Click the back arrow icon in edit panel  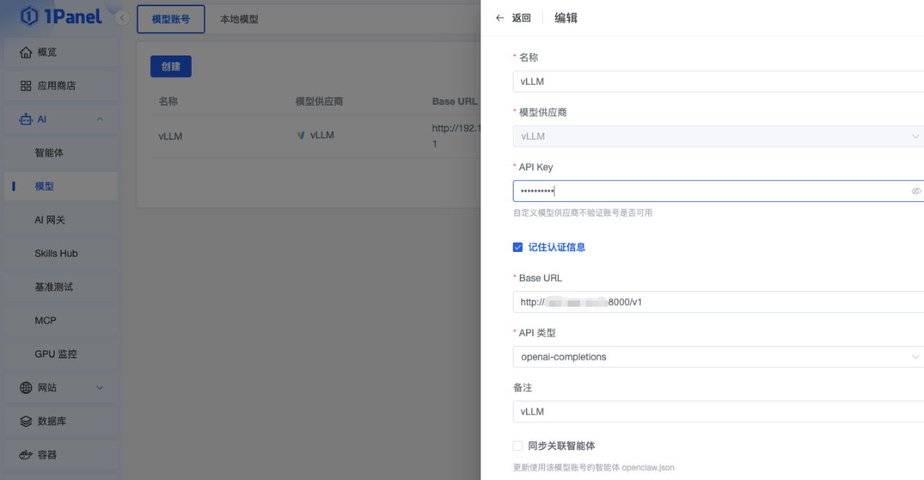[x=500, y=18]
